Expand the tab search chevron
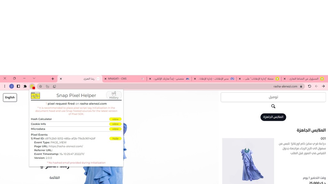 (34, 79)
